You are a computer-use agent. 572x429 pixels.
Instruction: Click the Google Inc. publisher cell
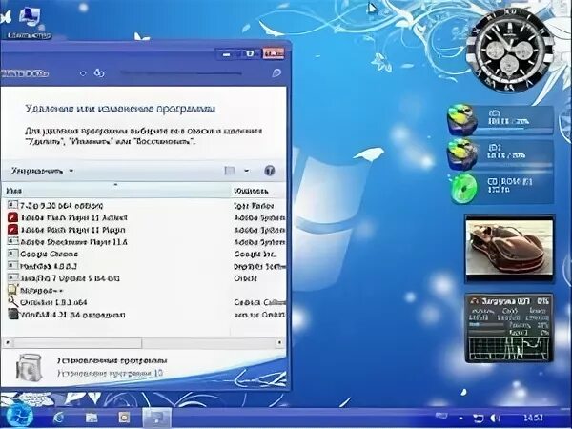point(255,255)
